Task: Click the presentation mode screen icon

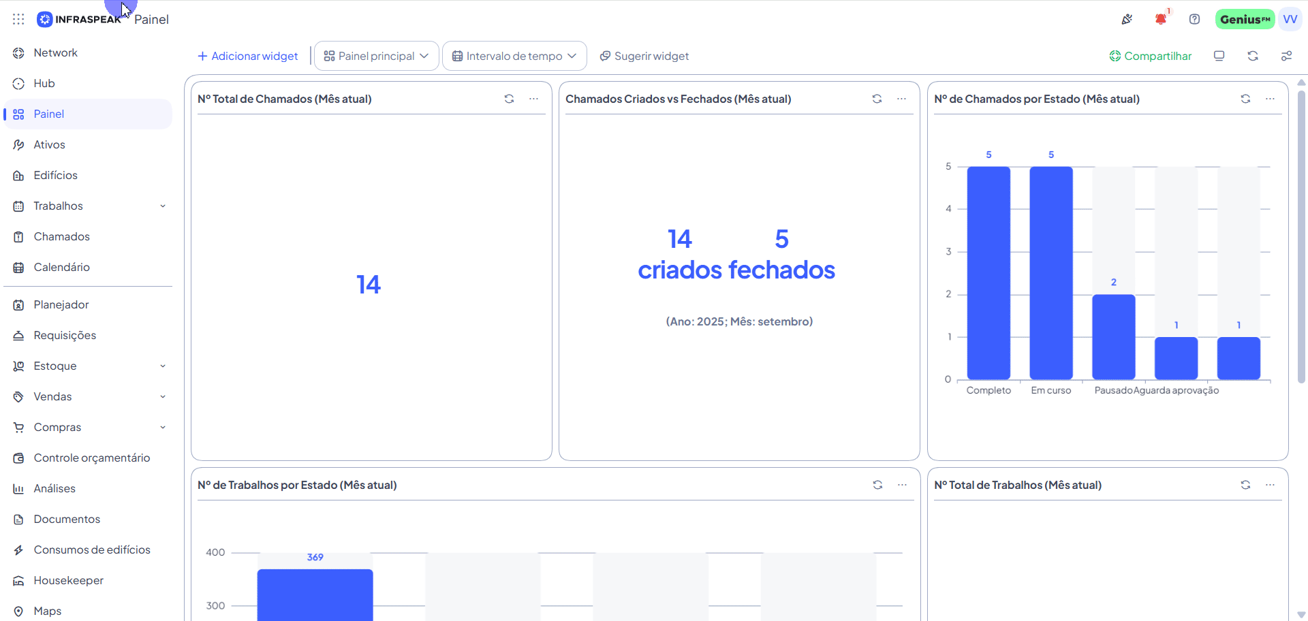Action: tap(1219, 56)
